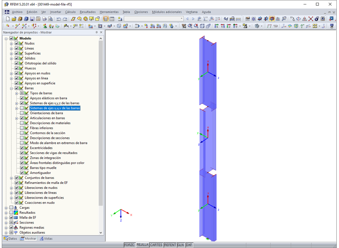Open the Cálculo menu
Viewport: 339px width, 248px height.
click(x=70, y=12)
